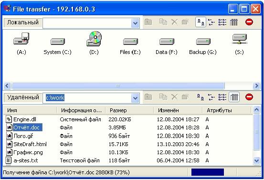Viewport: 264px width, 180px height.
Task: Open the System (C:) drive
Action: pos(58,42)
